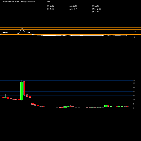Click the tall red candlestick after the spike
The width and height of the screenshot is (141, 141).
25,88
